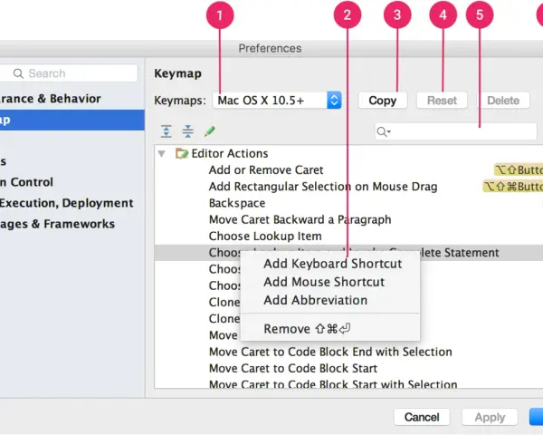Click the Copy keymap button
The width and height of the screenshot is (543, 435).
point(383,101)
